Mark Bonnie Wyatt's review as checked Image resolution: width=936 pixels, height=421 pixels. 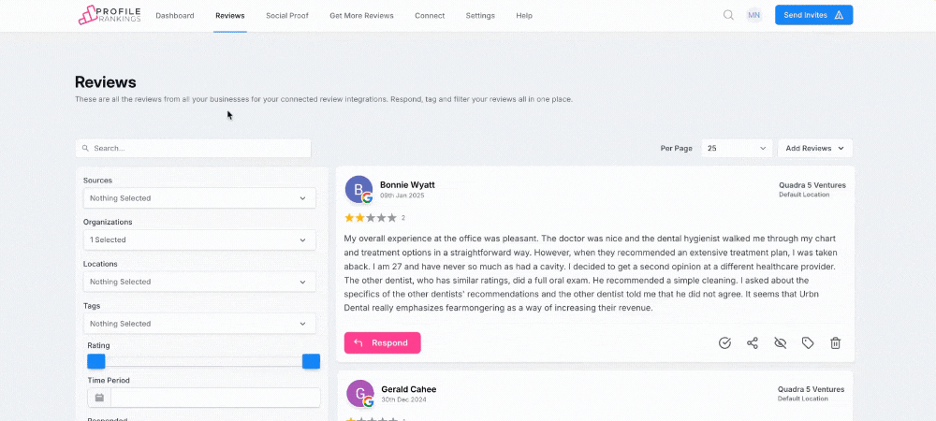724,343
